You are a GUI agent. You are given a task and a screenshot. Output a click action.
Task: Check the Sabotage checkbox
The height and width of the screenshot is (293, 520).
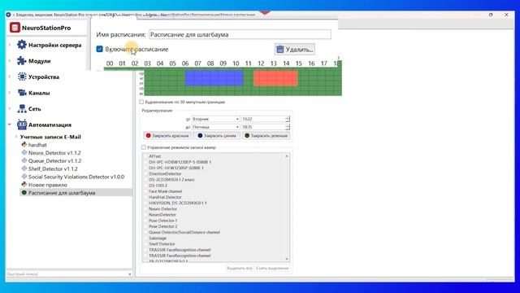[145, 238]
